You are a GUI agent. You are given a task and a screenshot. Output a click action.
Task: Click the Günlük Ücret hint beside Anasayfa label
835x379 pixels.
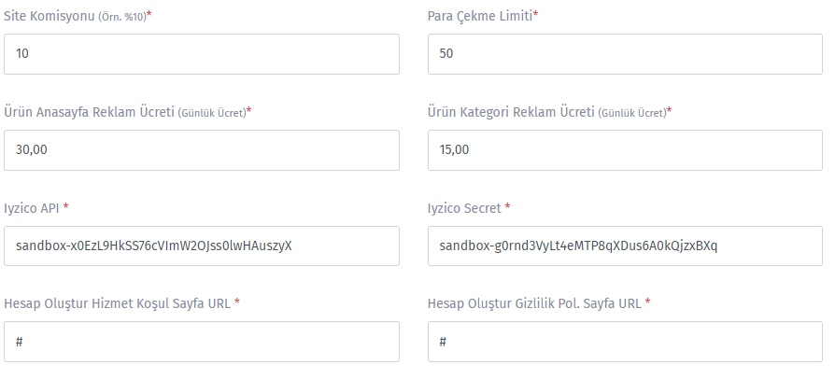pyautogui.click(x=212, y=113)
